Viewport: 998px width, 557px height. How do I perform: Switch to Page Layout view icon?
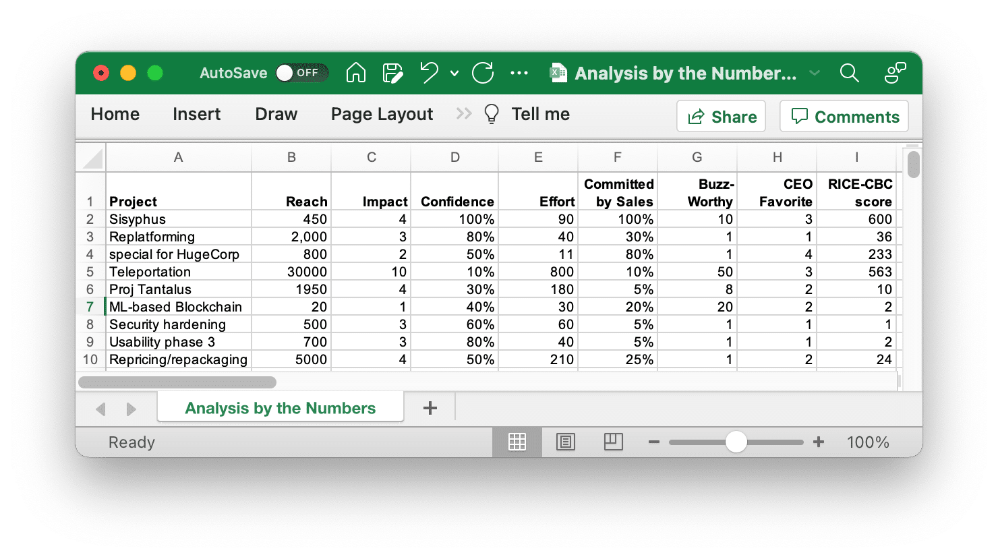[565, 442]
